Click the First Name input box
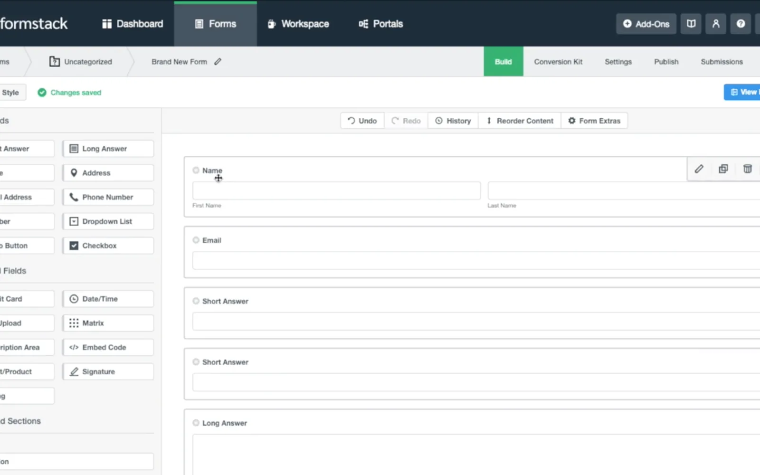Image resolution: width=760 pixels, height=475 pixels. [336, 190]
